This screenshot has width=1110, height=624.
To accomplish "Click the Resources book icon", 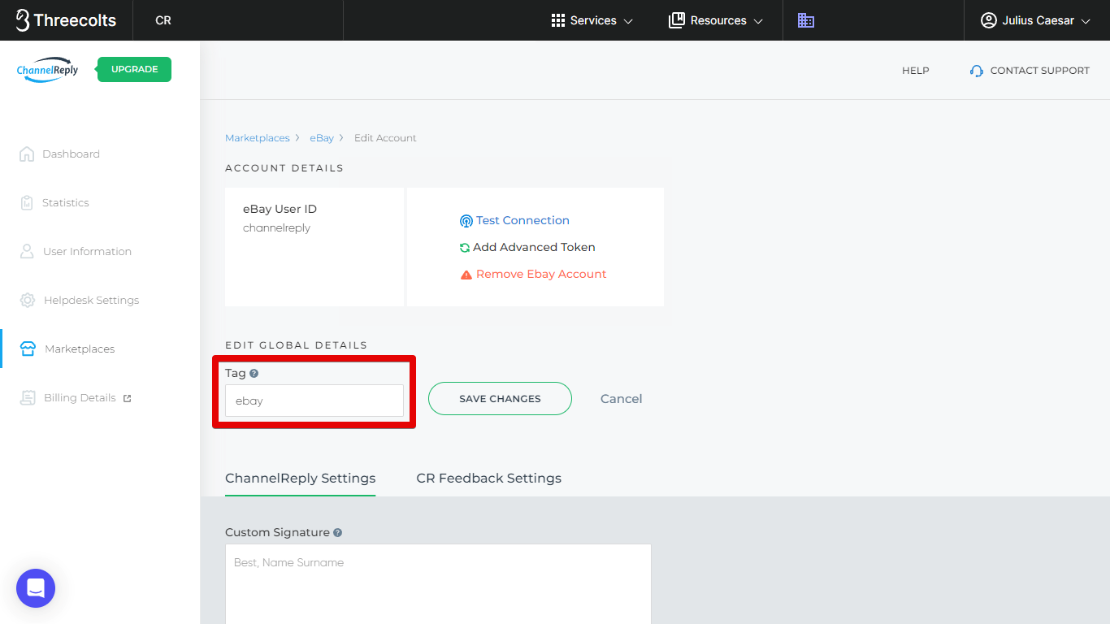I will click(676, 20).
